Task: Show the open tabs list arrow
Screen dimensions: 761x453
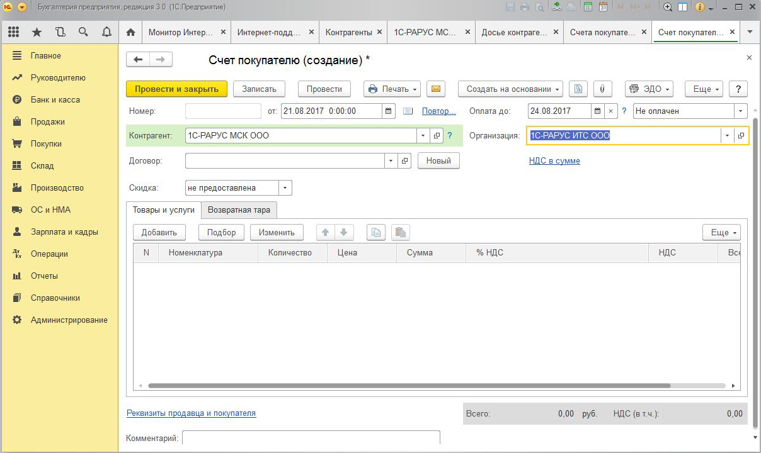Action: (x=750, y=31)
